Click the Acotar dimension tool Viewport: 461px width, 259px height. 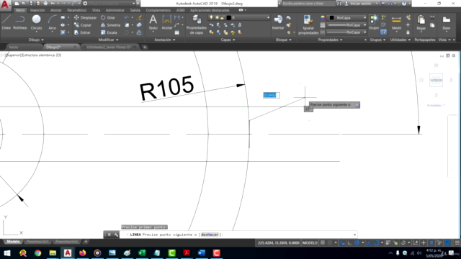[x=166, y=22]
